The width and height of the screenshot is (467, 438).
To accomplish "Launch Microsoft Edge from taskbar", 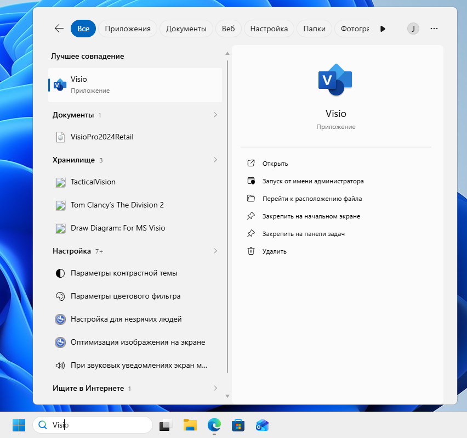I will point(214,425).
